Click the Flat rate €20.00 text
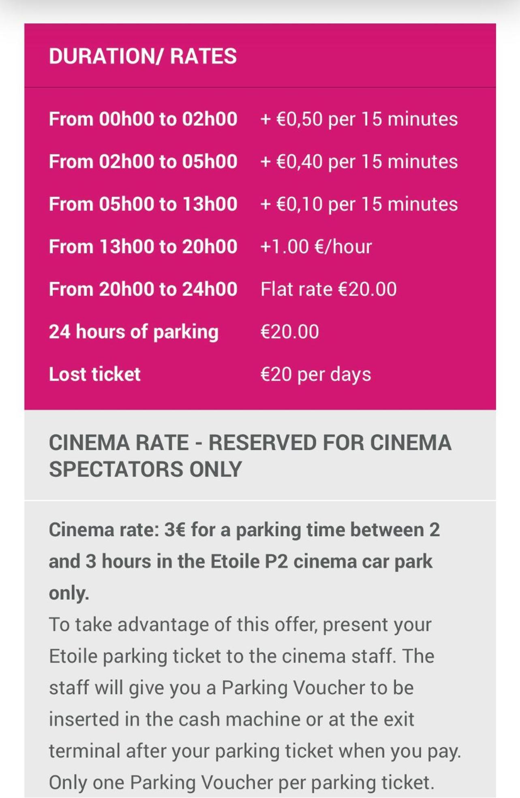520x798 pixels. tap(328, 289)
